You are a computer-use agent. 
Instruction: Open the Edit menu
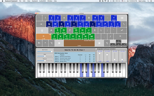click(24, 1)
